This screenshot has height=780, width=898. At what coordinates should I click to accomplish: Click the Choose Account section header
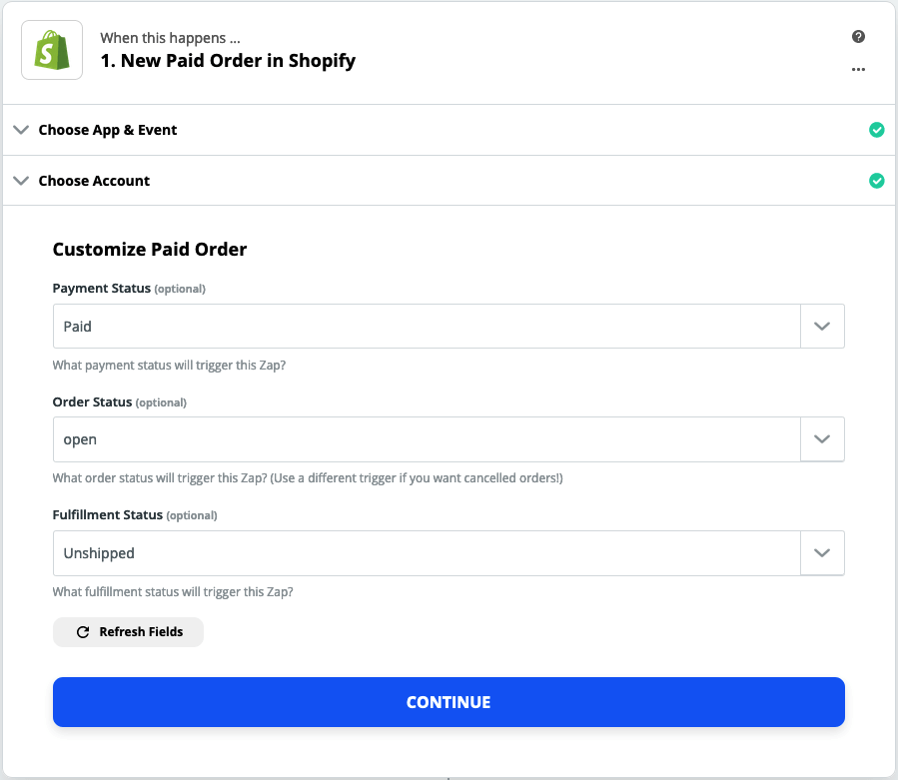click(x=94, y=181)
